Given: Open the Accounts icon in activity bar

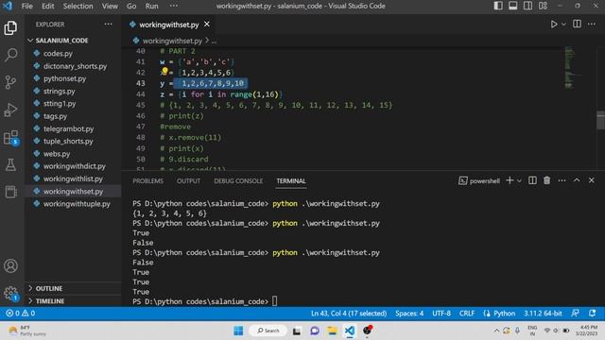Looking at the screenshot, I should tap(10, 266).
